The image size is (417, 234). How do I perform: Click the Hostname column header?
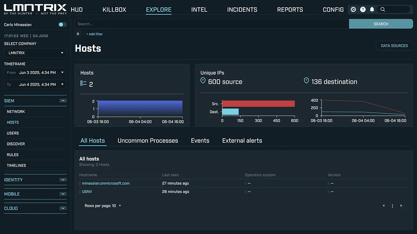[x=88, y=175]
